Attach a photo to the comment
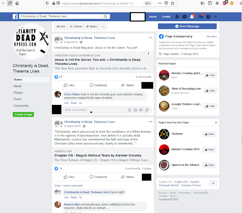This screenshot has width=242, height=213. [x=135, y=110]
